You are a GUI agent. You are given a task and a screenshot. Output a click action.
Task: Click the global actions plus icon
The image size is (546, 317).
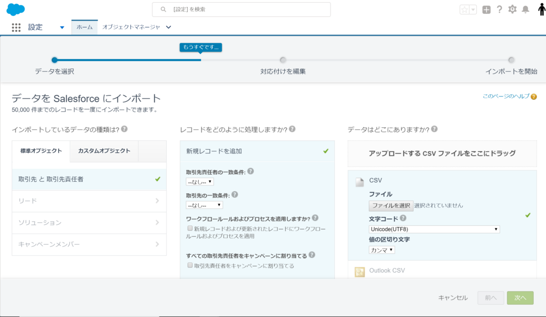click(486, 10)
